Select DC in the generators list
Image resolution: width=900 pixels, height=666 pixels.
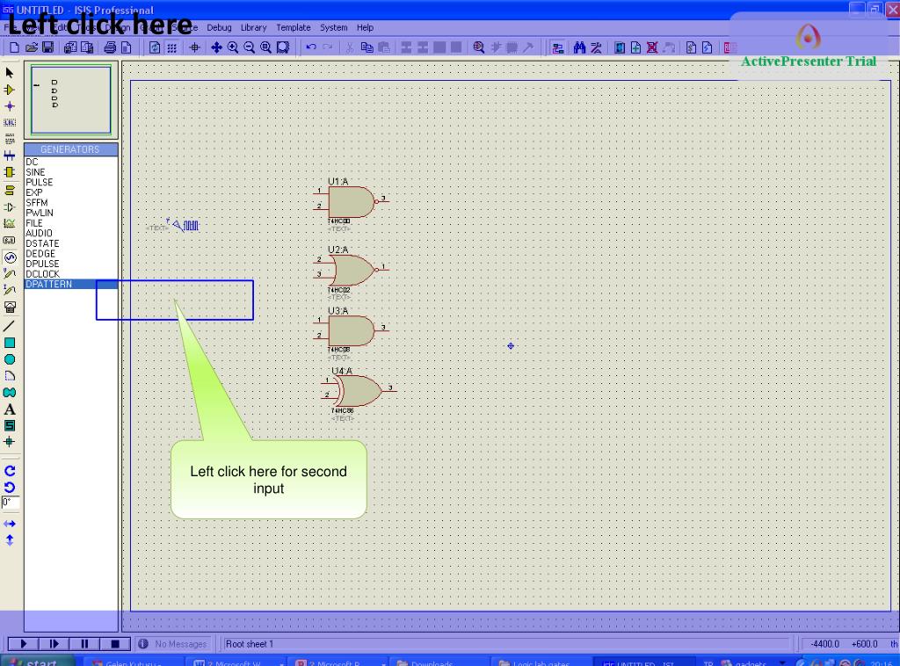click(71, 163)
